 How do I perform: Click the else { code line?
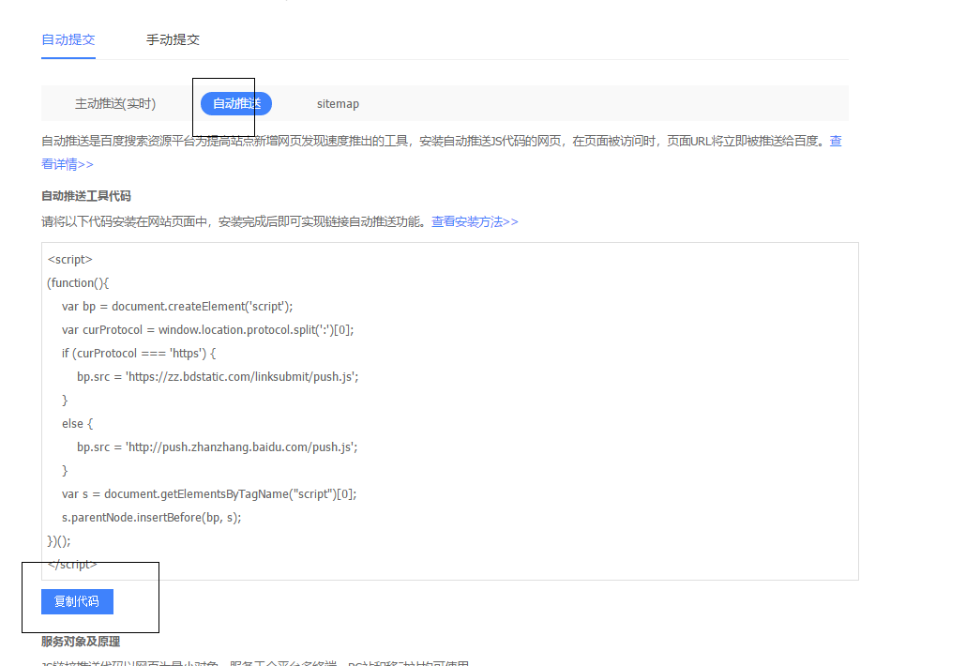[x=77, y=423]
